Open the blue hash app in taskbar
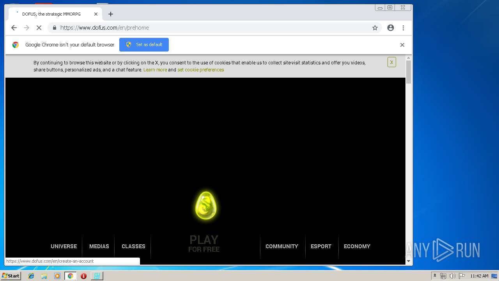The width and height of the screenshot is (499, 281). tap(97, 276)
